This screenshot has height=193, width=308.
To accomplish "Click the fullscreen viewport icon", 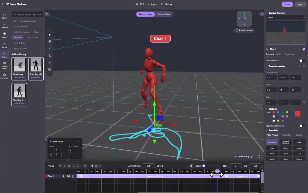I will (259, 157).
